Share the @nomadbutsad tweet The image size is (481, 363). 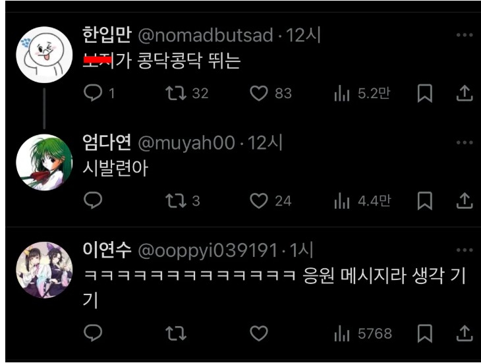click(465, 93)
